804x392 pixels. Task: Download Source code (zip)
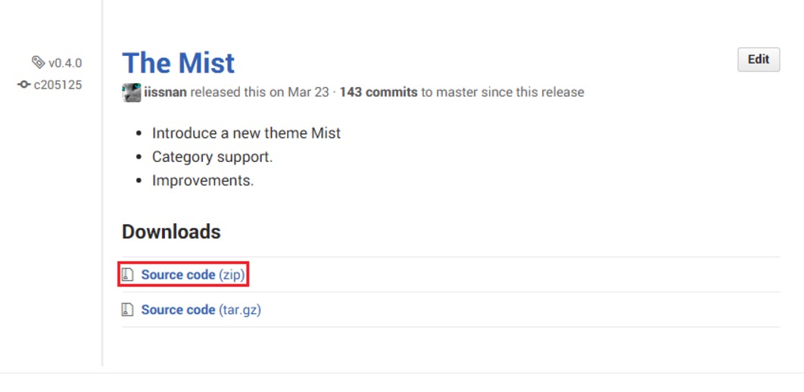tap(192, 275)
